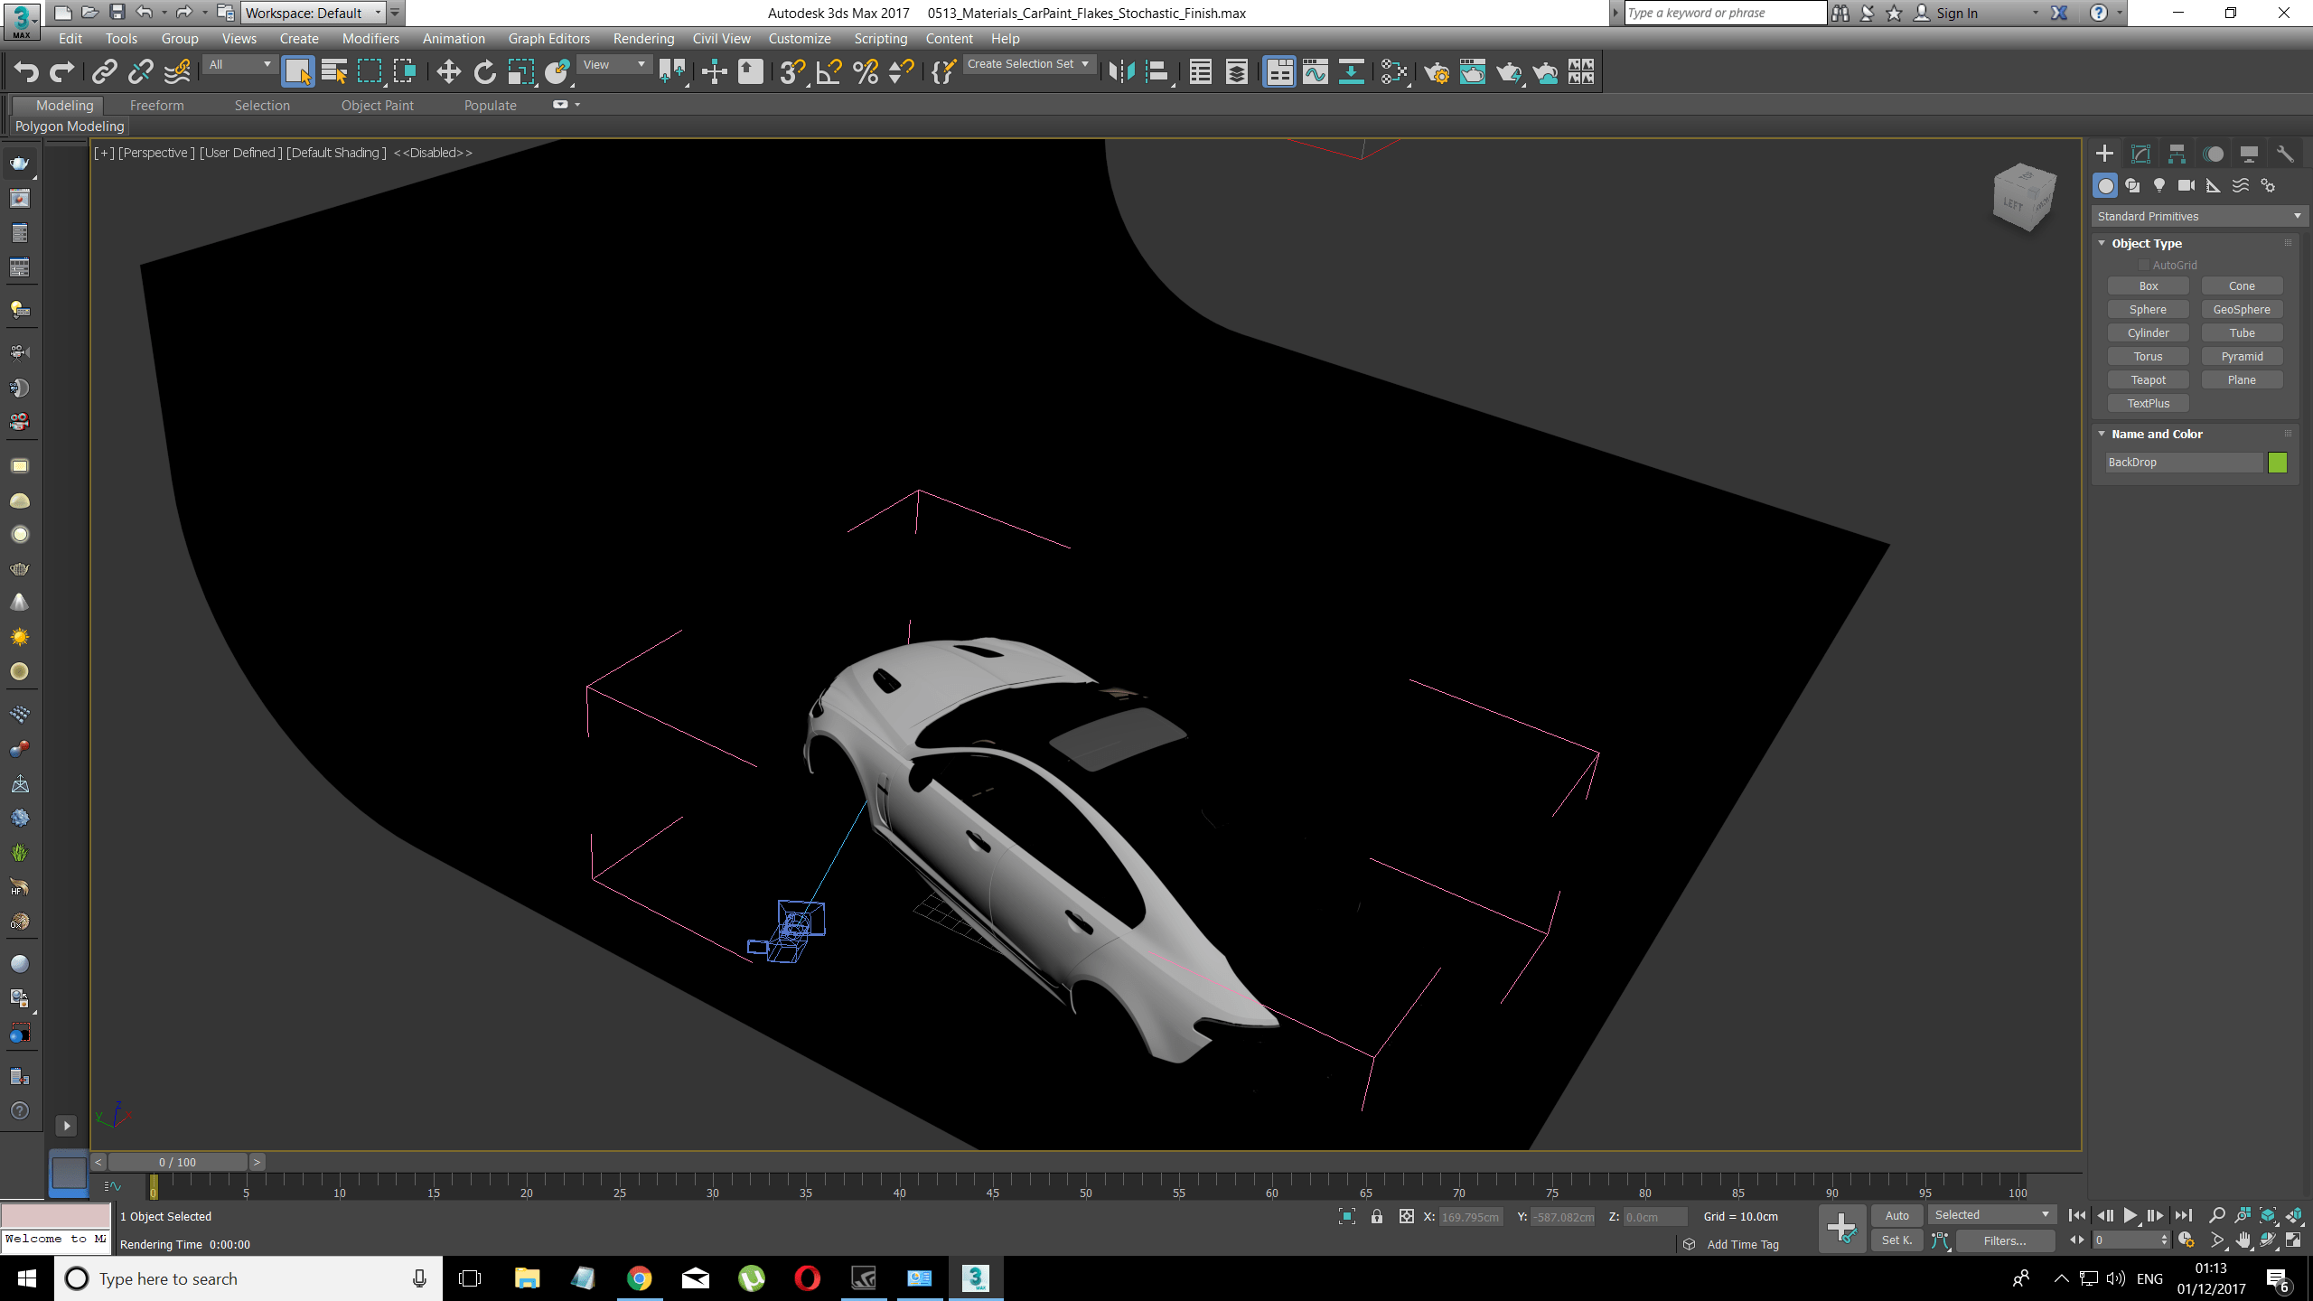Open the Mirror tool
This screenshot has height=1301, width=2313.
click(1121, 72)
